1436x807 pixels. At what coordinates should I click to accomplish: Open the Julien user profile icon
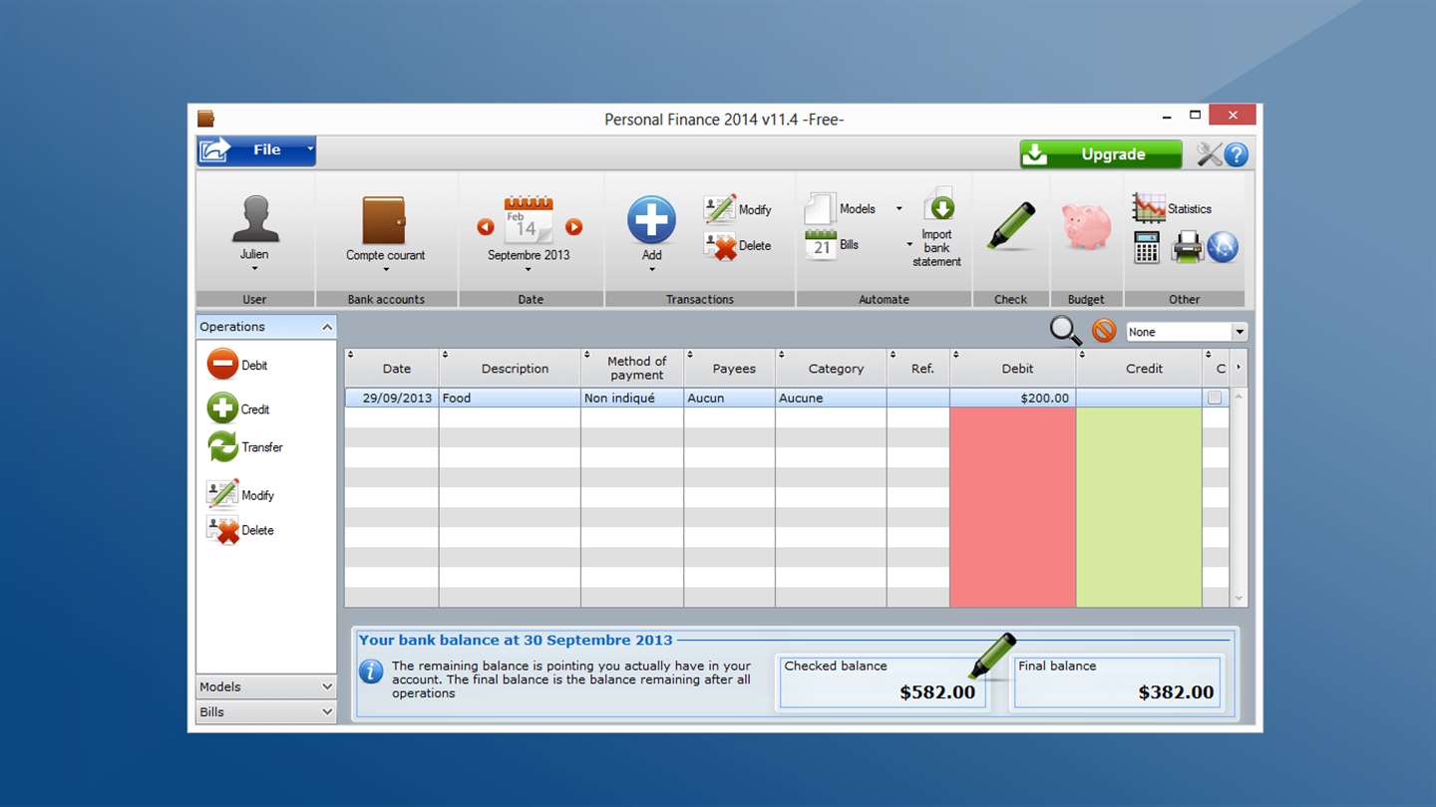click(255, 219)
